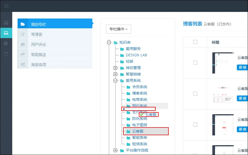The image size is (248, 155).
Task: Click the 高级选项 gears icon
Action: 23,65
